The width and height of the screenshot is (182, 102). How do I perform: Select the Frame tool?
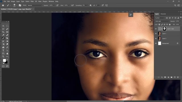point(7,32)
